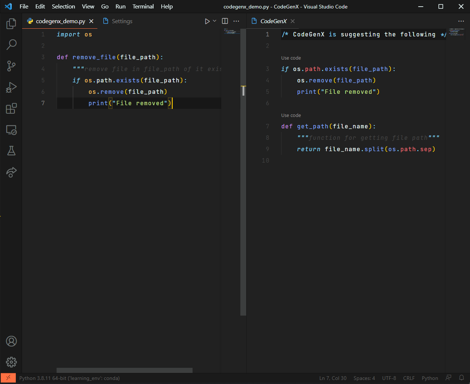Click the "def get_path(file_name):" suggestion line
The height and width of the screenshot is (384, 470).
click(x=329, y=127)
